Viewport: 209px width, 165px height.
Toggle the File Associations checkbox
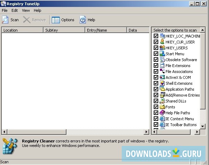(x=156, y=71)
